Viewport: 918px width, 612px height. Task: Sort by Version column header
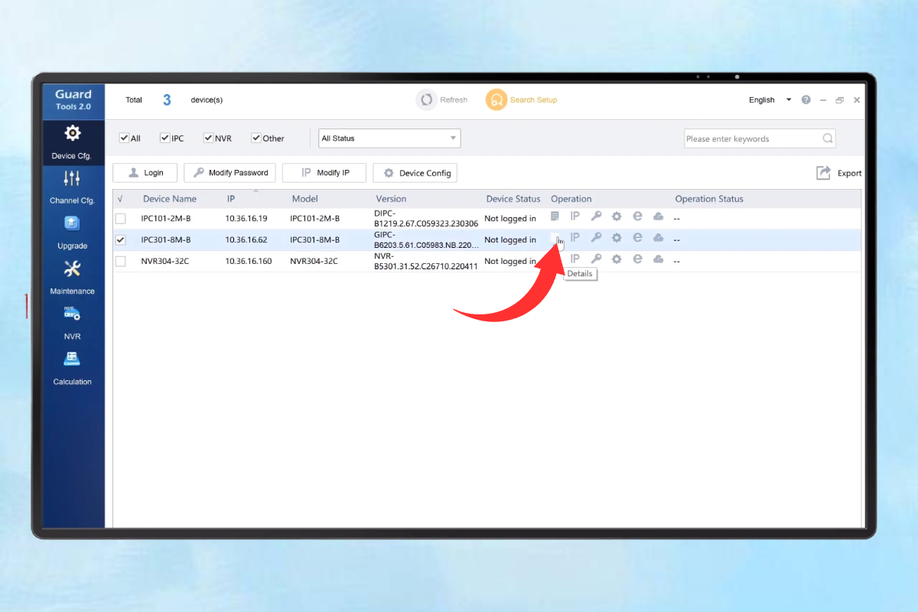pyautogui.click(x=391, y=199)
